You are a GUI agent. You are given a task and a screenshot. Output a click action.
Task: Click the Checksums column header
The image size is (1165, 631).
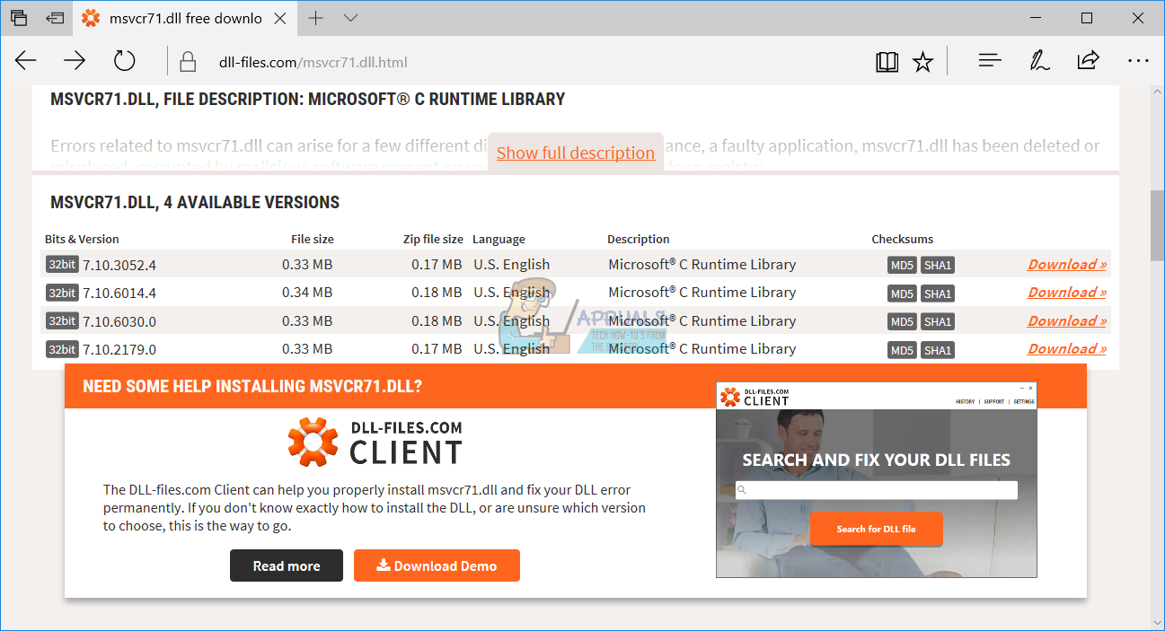[902, 239]
